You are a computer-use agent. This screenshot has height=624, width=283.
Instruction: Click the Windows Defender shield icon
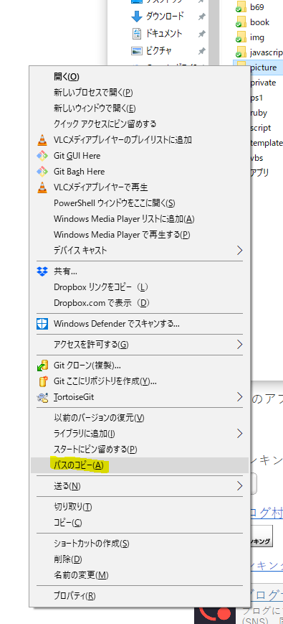coord(42,324)
